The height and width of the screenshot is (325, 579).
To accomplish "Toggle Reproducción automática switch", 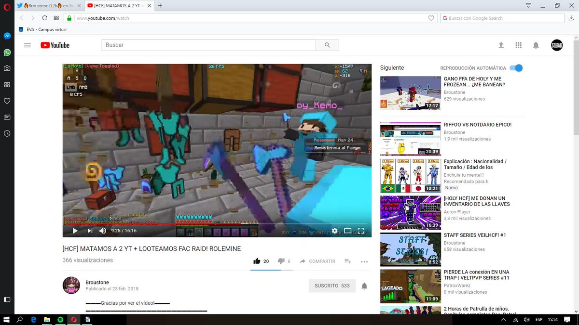I will [516, 68].
